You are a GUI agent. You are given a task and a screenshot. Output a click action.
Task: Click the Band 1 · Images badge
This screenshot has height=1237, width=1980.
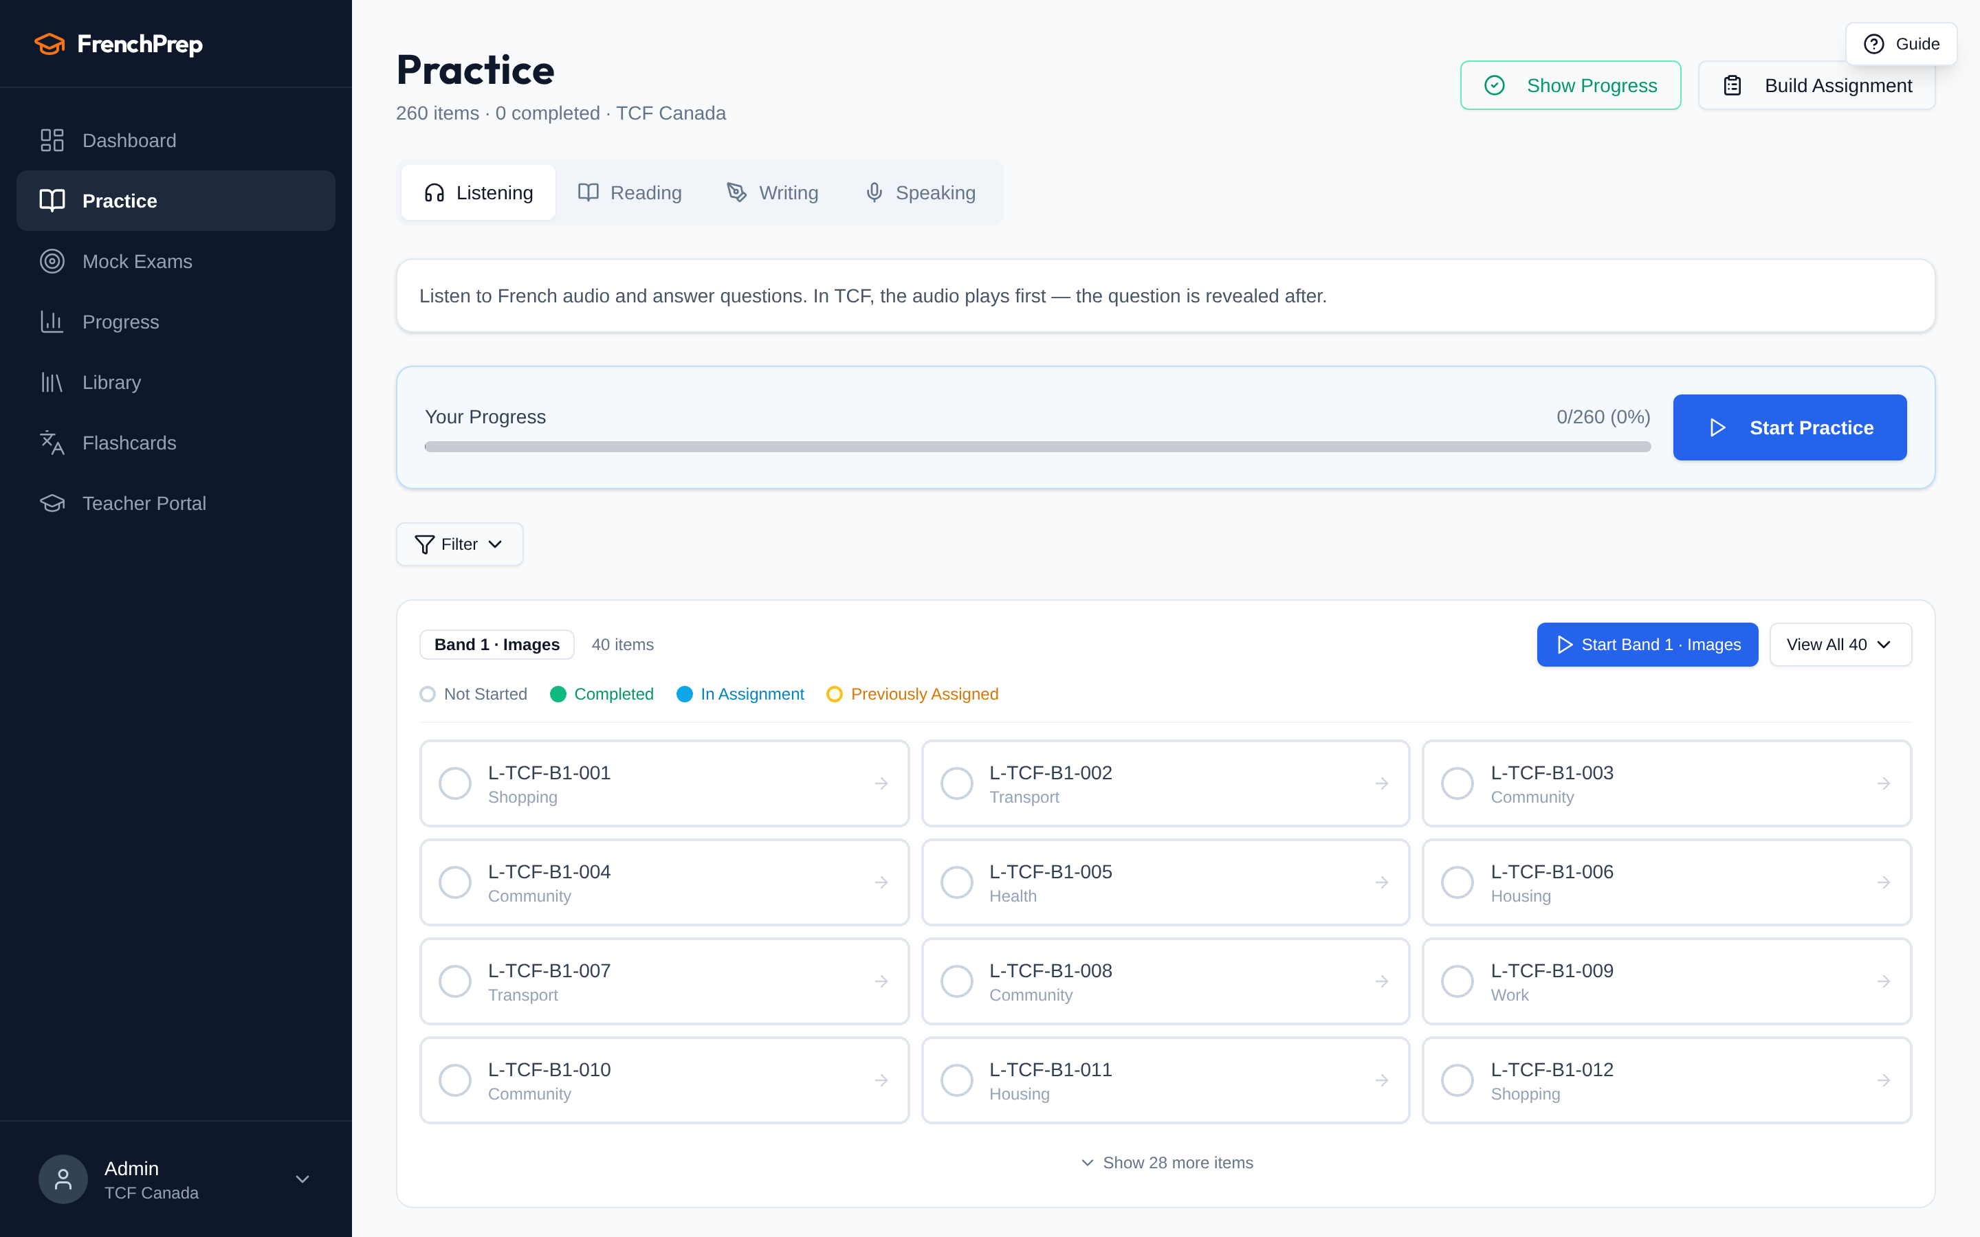click(496, 645)
